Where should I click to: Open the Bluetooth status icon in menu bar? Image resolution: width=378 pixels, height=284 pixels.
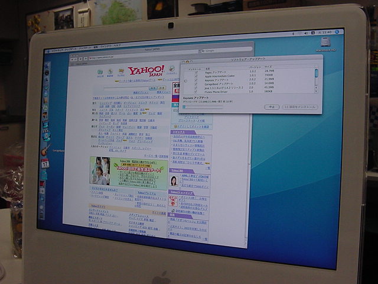(x=294, y=34)
